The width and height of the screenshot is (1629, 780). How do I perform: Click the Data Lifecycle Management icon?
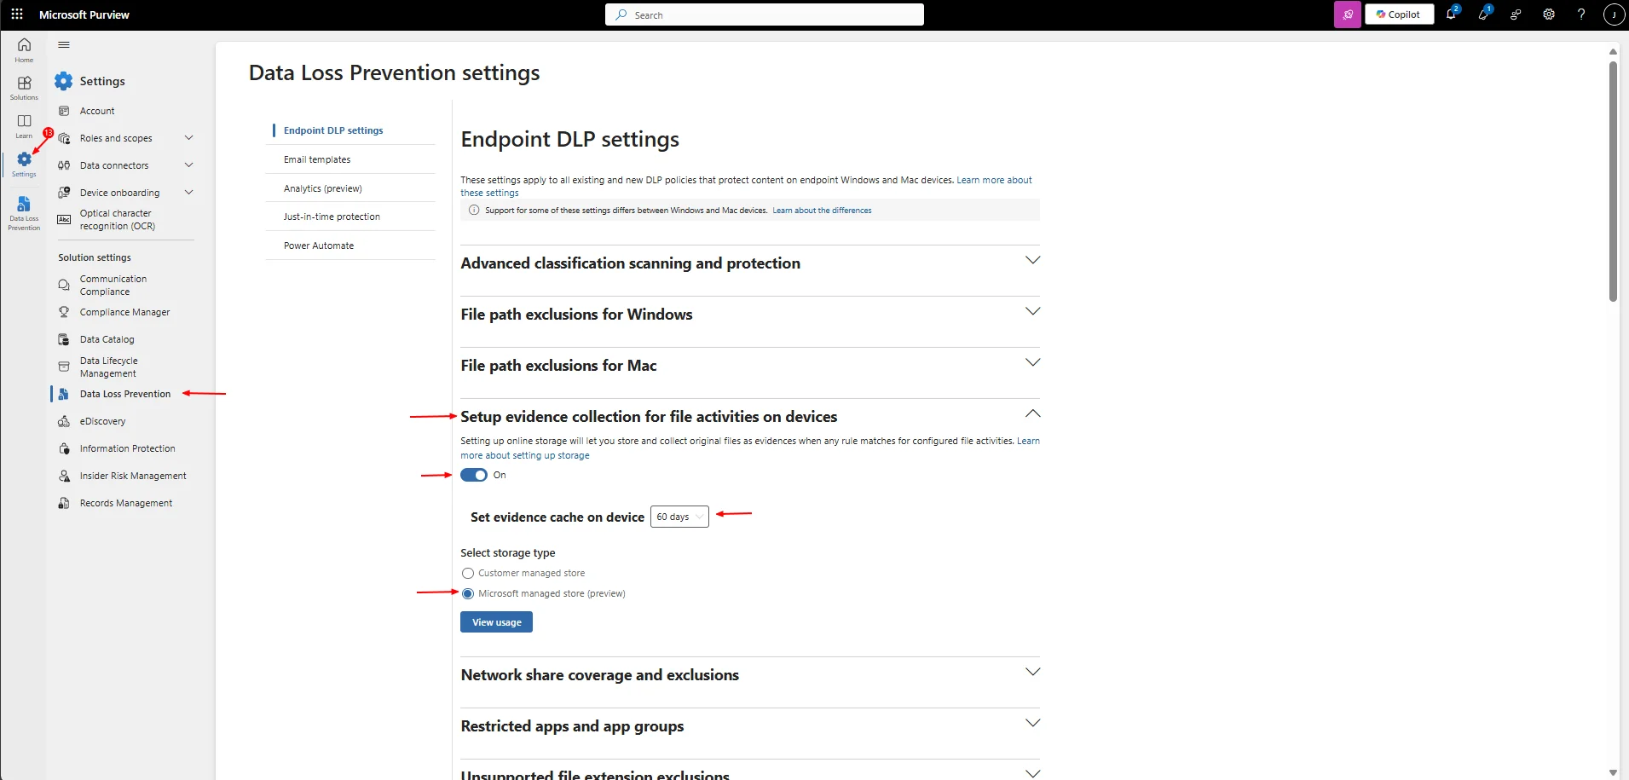[x=64, y=367]
